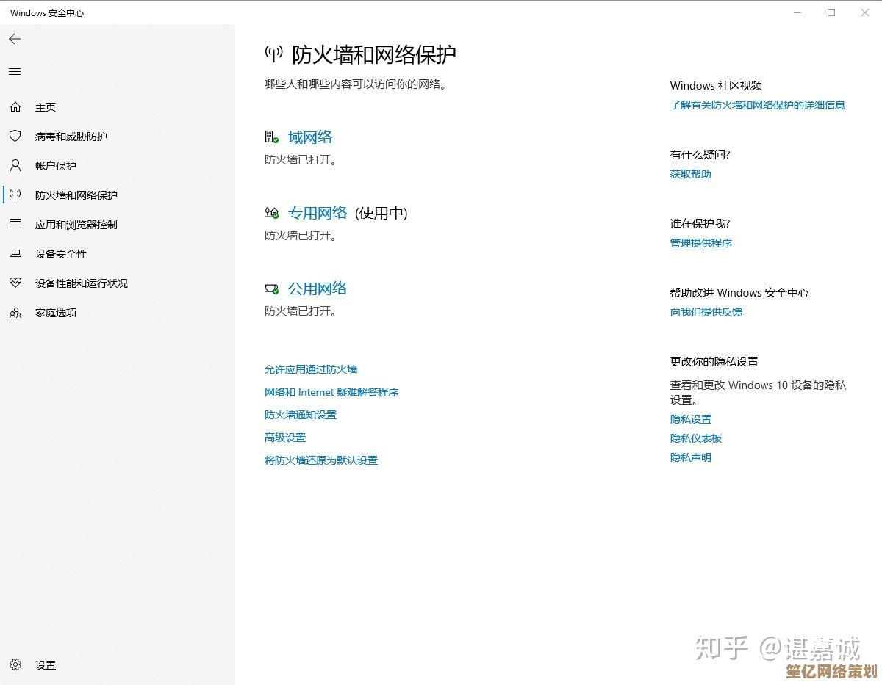Click 将防火墙还原为默认设置

pos(321,460)
